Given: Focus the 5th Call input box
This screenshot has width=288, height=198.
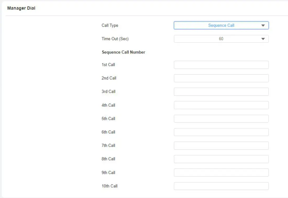Looking at the screenshot, I should 221,119.
